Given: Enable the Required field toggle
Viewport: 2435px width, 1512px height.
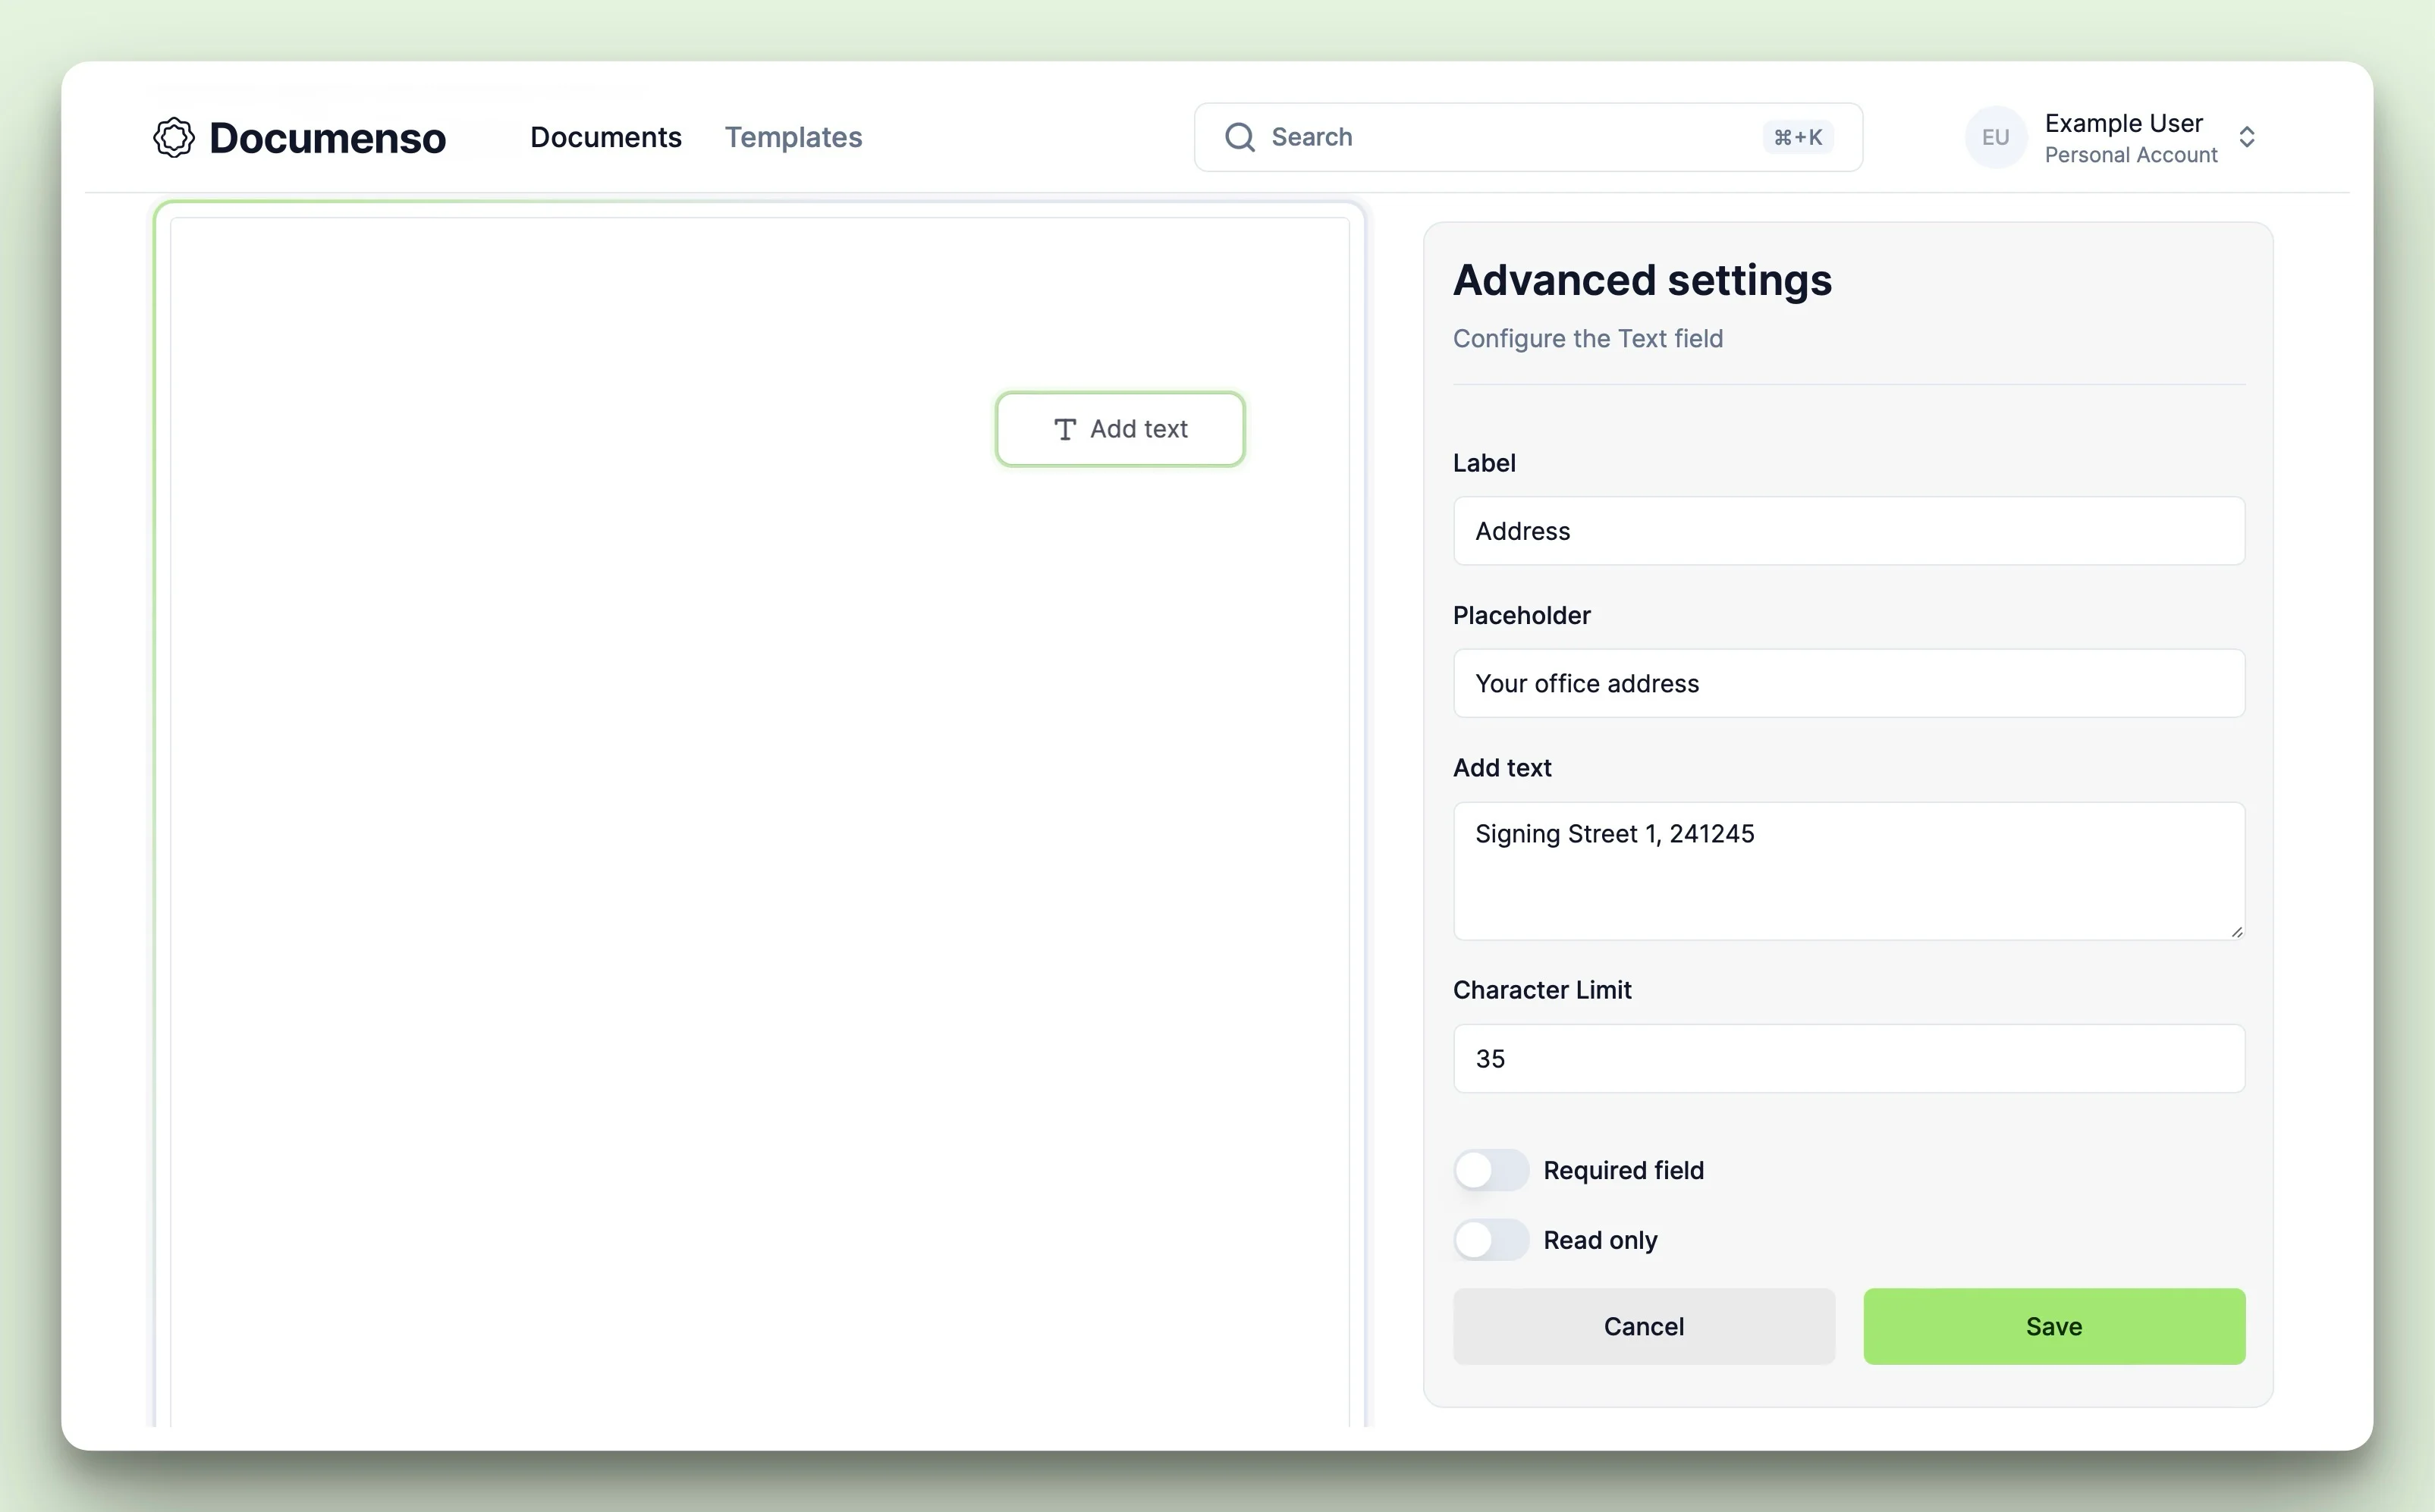Looking at the screenshot, I should [1491, 1169].
